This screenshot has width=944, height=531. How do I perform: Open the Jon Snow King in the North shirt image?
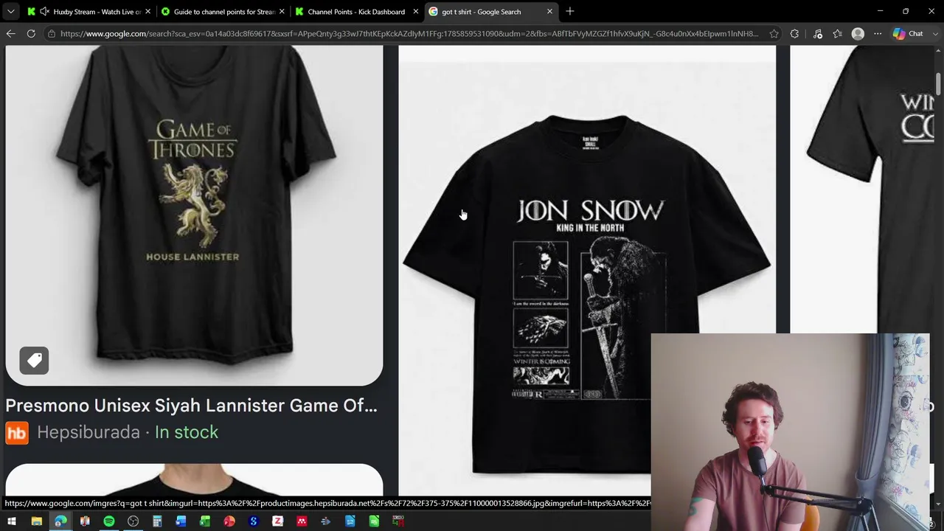click(587, 270)
